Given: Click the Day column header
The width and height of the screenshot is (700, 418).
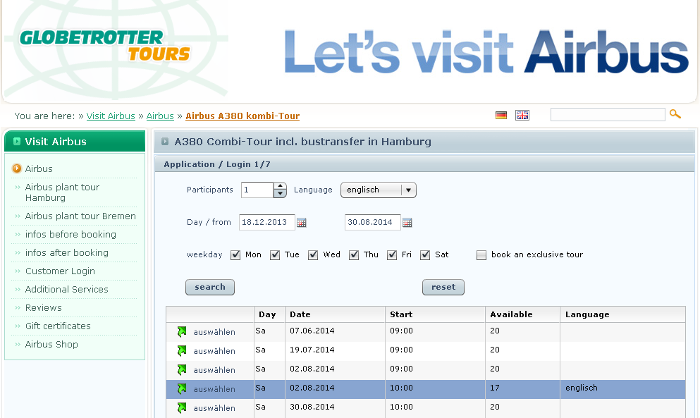Looking at the screenshot, I should click(x=270, y=314).
